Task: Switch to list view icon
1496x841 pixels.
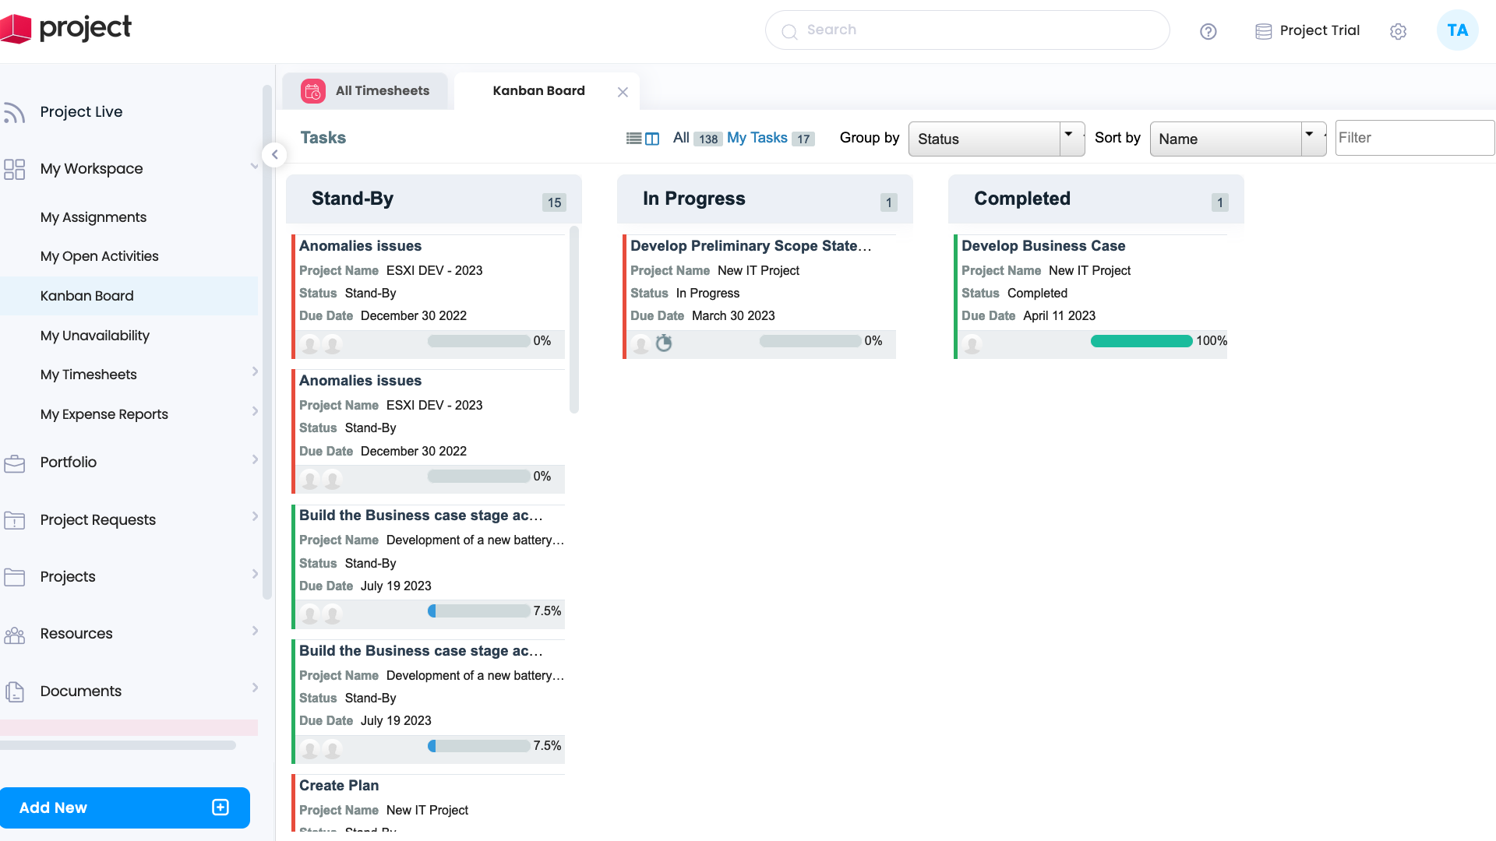Action: [633, 139]
